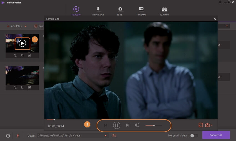Click the Sample 1.ts window title
This screenshot has width=236, height=141.
point(53,19)
